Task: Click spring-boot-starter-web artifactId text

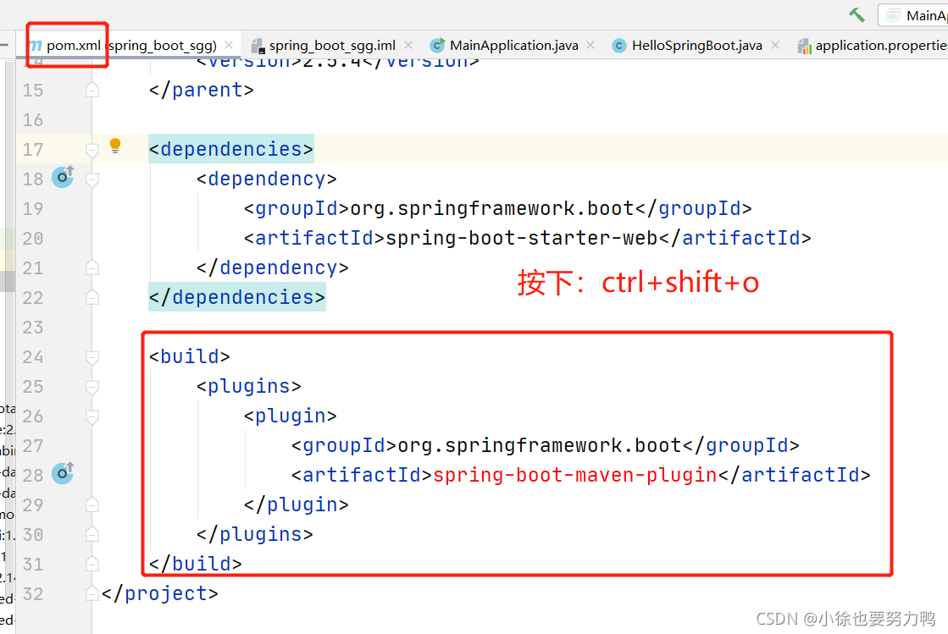Action: (x=522, y=238)
